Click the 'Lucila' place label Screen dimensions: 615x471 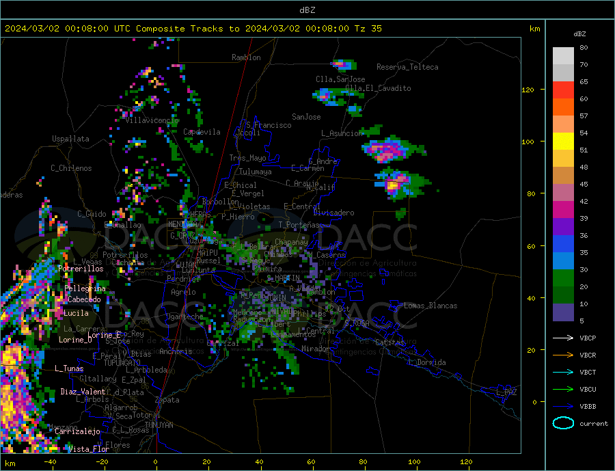point(76,313)
